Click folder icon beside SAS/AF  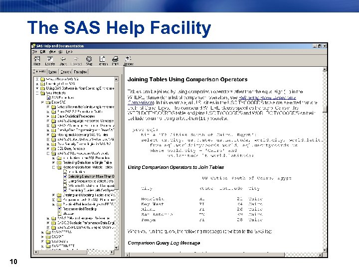coord(48,237)
